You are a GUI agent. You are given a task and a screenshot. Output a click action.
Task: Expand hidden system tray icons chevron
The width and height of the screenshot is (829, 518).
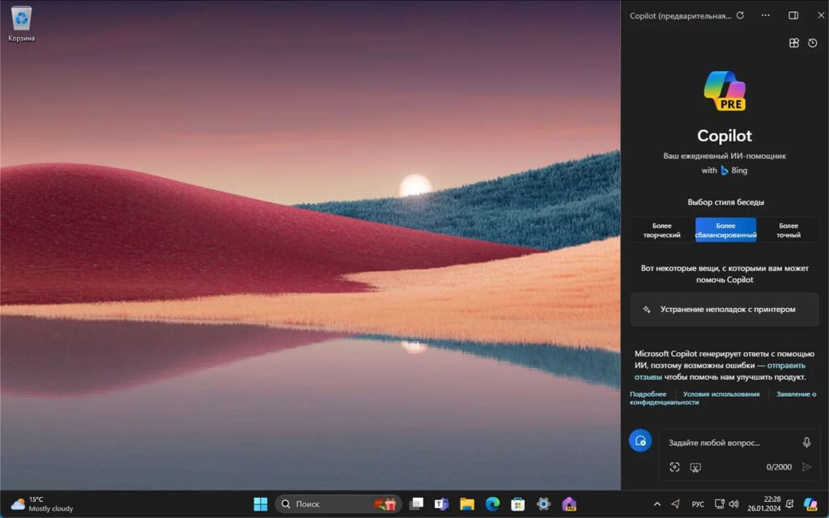click(657, 504)
